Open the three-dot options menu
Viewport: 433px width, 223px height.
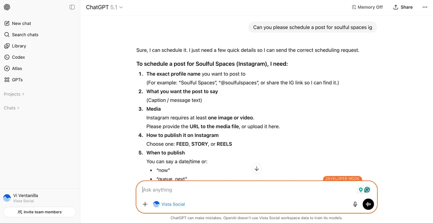[425, 7]
